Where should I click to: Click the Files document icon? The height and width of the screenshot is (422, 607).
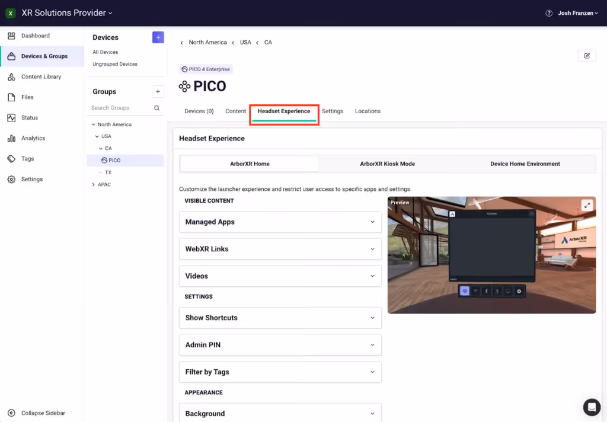tap(11, 97)
